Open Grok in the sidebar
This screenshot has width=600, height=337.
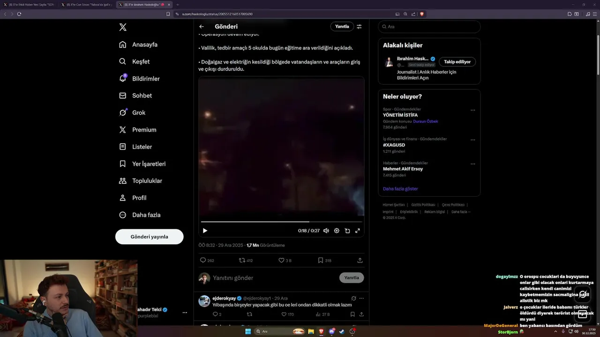pyautogui.click(x=133, y=112)
